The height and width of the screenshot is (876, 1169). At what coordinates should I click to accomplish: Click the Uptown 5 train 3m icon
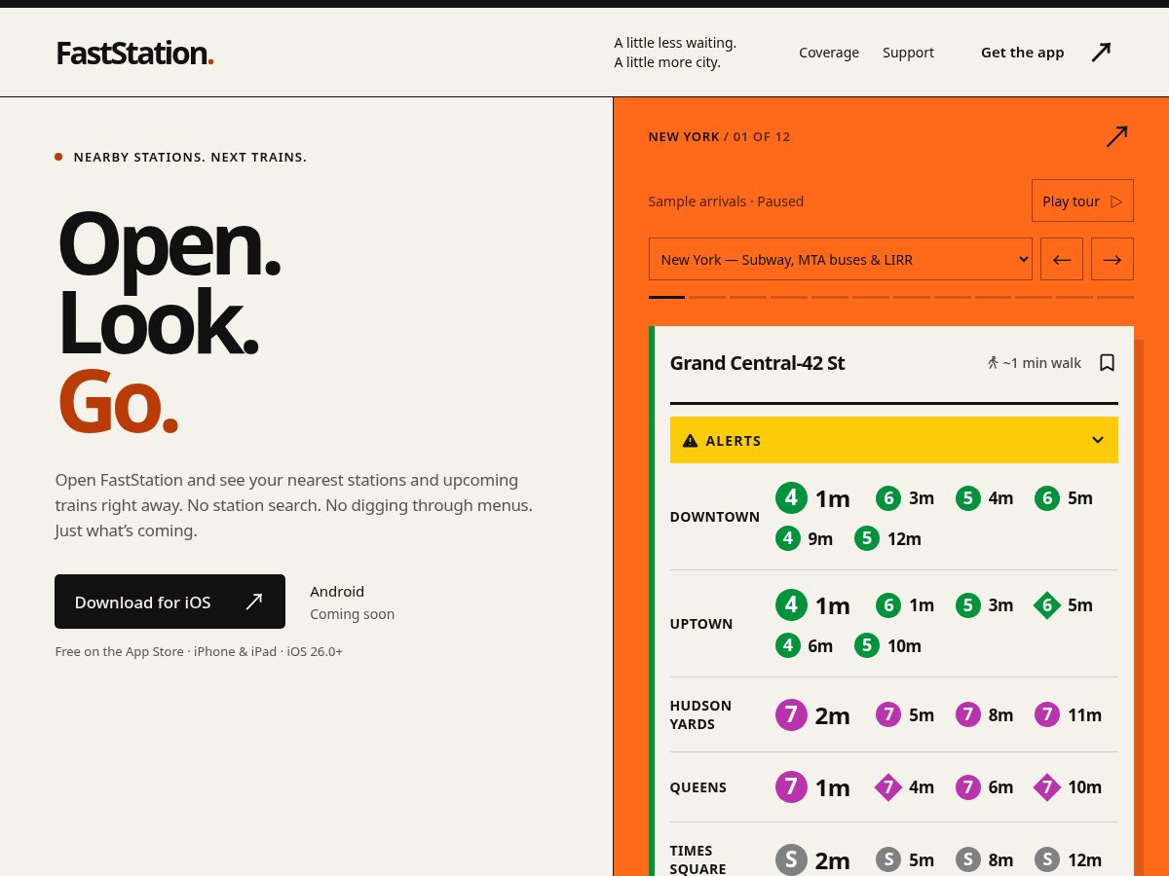tap(967, 604)
